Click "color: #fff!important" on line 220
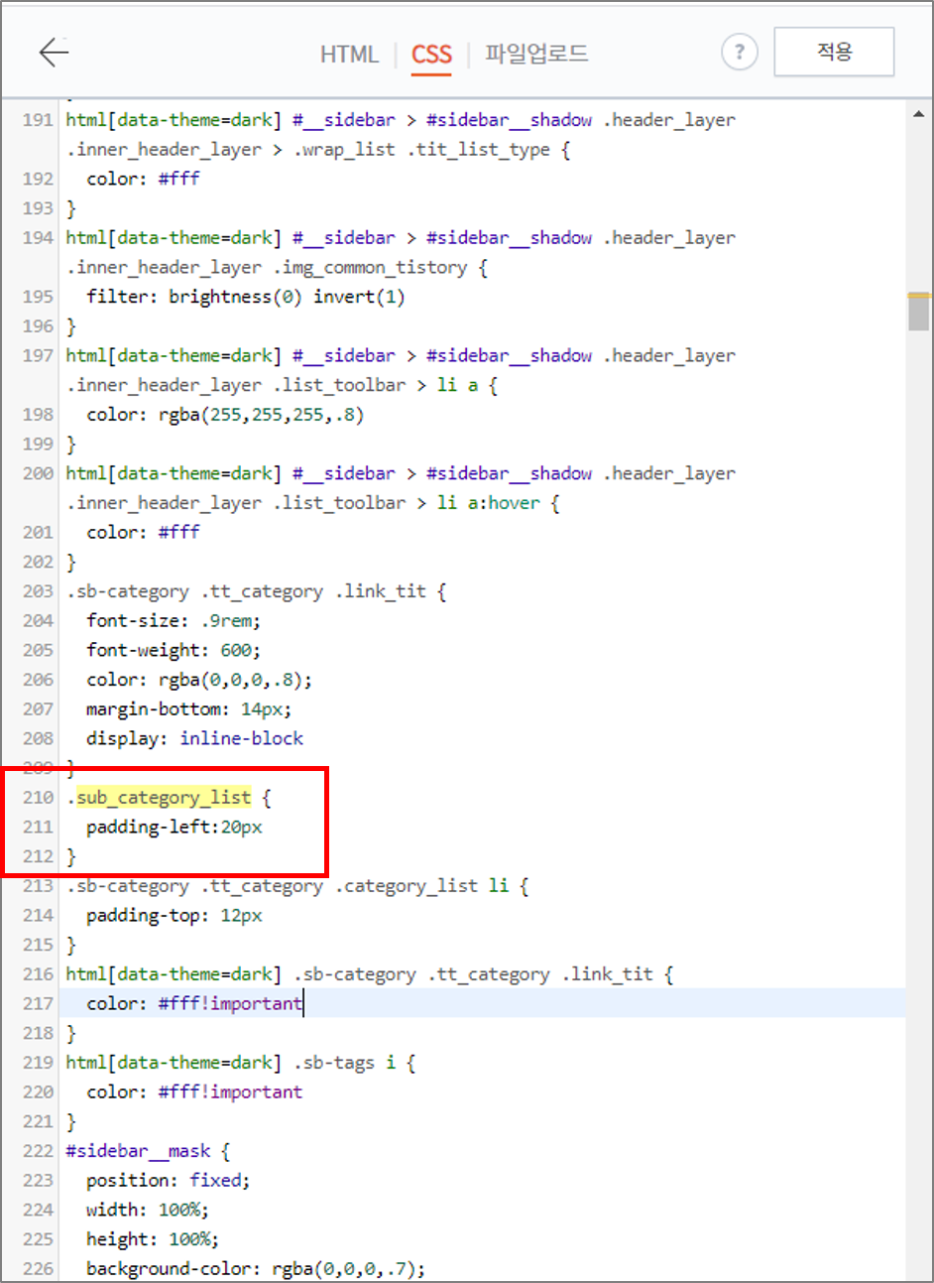 [194, 1092]
